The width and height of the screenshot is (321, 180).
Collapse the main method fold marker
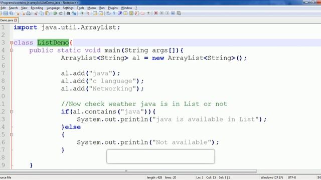12,50
